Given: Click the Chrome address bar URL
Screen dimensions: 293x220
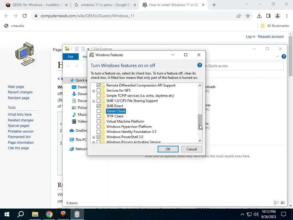Looking at the screenshot, I should pos(88,16).
